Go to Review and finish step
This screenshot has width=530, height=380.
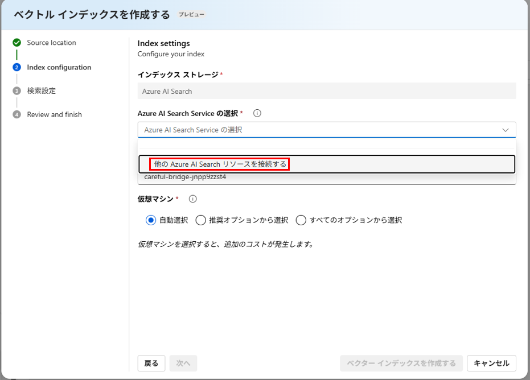tap(55, 114)
